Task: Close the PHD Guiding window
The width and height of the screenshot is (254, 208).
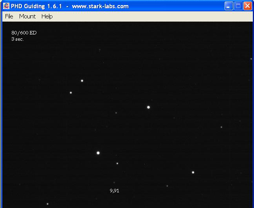Action: pos(248,6)
